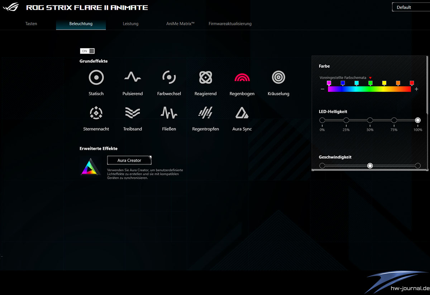This screenshot has width=430, height=295.
Task: Select the yellow color marker
Action: point(384,83)
